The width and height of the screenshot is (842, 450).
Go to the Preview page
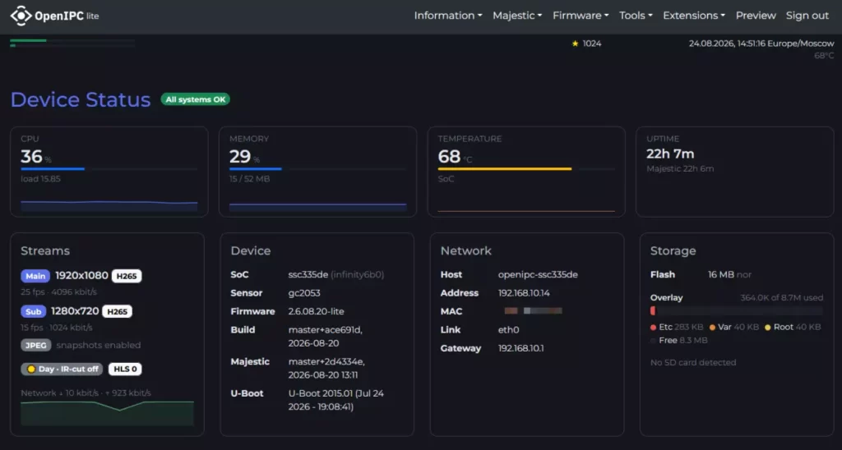click(756, 16)
